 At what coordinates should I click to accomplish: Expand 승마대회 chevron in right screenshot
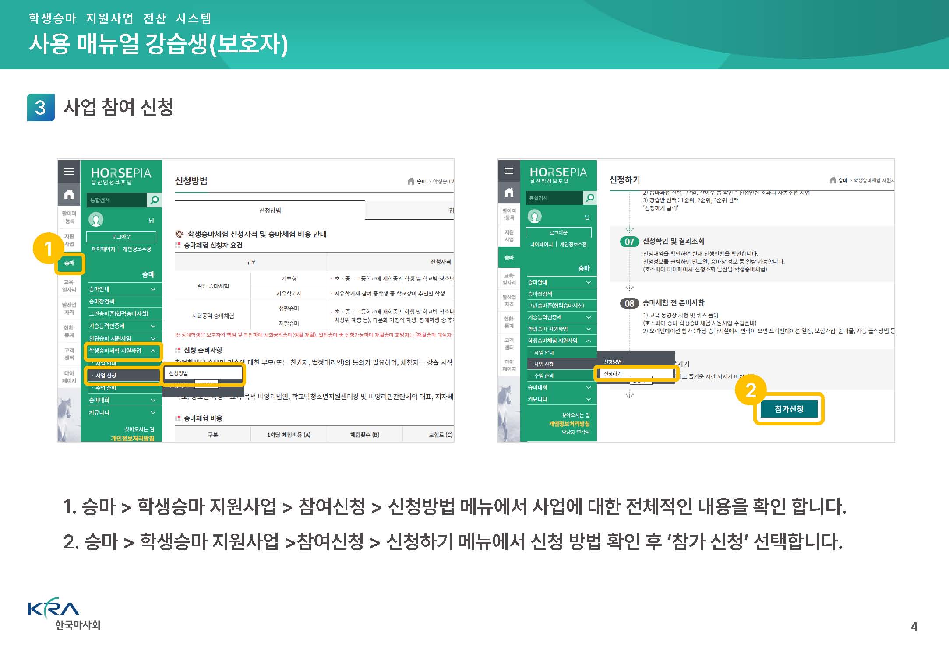pos(589,387)
